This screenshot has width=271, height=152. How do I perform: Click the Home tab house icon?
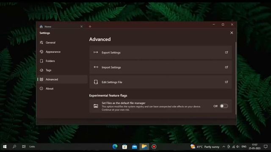coord(41,27)
